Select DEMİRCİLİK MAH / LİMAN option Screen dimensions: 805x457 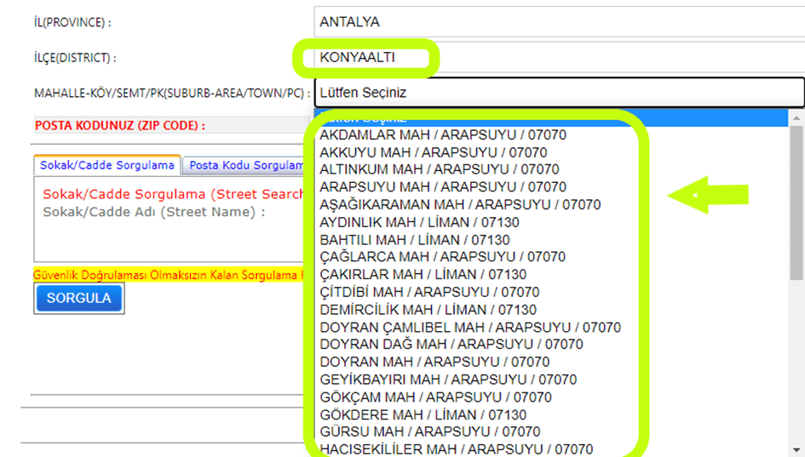tap(428, 310)
